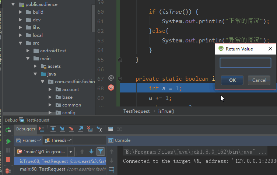Click project tree vertical scrollbar
Image resolution: width=277 pixels, height=175 pixels.
(93, 18)
